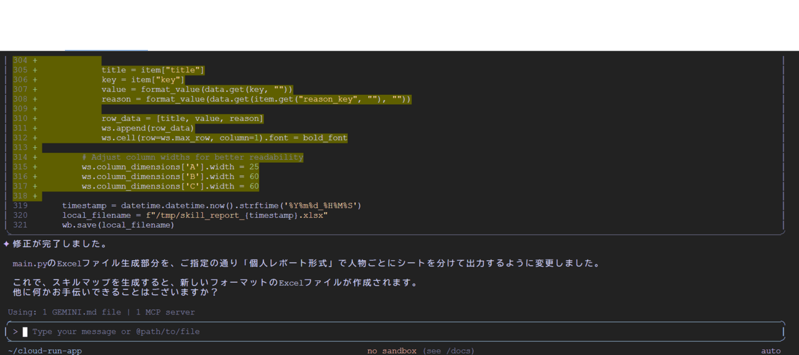The width and height of the screenshot is (799, 355).
Task: Click the plus marker on diff line 318
Action: click(35, 196)
